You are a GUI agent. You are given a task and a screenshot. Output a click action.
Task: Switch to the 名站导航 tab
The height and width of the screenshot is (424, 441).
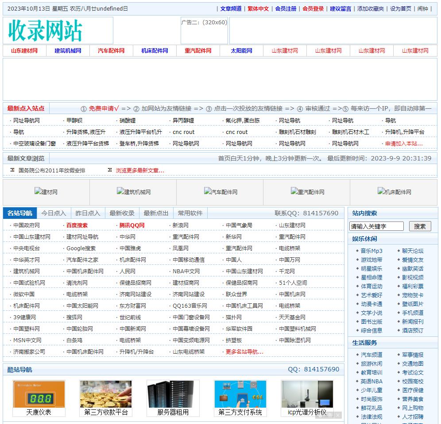pos(20,213)
